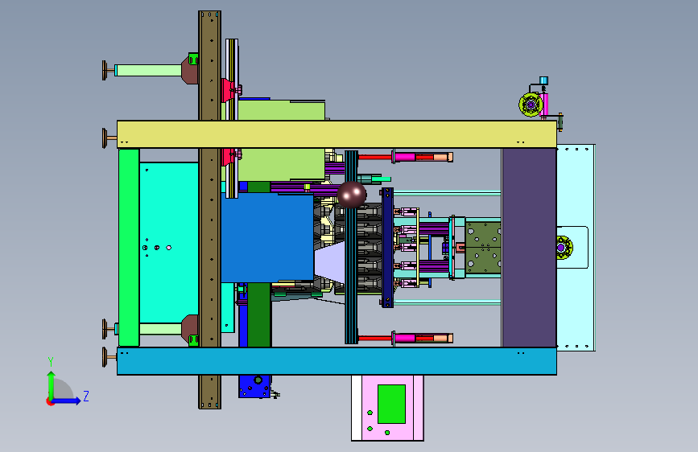The width and height of the screenshot is (698, 452).
Task: Pick the dark sphere in the model center
Action: pos(352,195)
